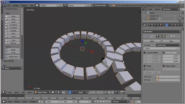Toggle modifier edit mode display

coord(164,36)
